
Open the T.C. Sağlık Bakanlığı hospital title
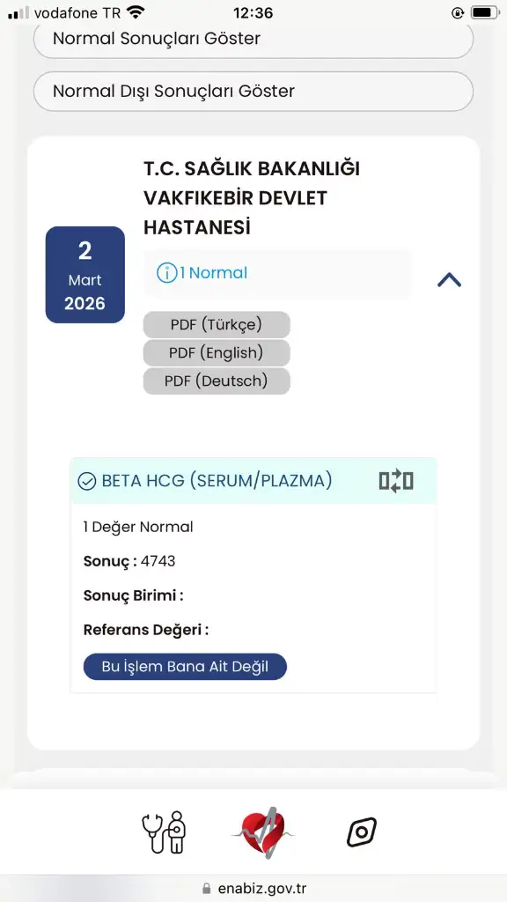(x=252, y=198)
